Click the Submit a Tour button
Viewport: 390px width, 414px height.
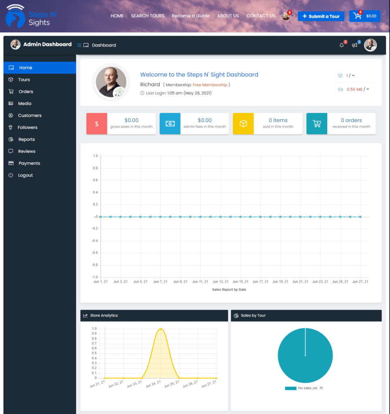coord(321,16)
